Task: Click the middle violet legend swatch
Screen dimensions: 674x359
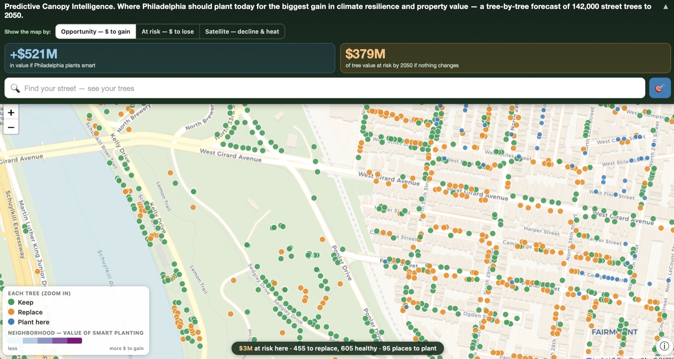Action: click(45, 340)
